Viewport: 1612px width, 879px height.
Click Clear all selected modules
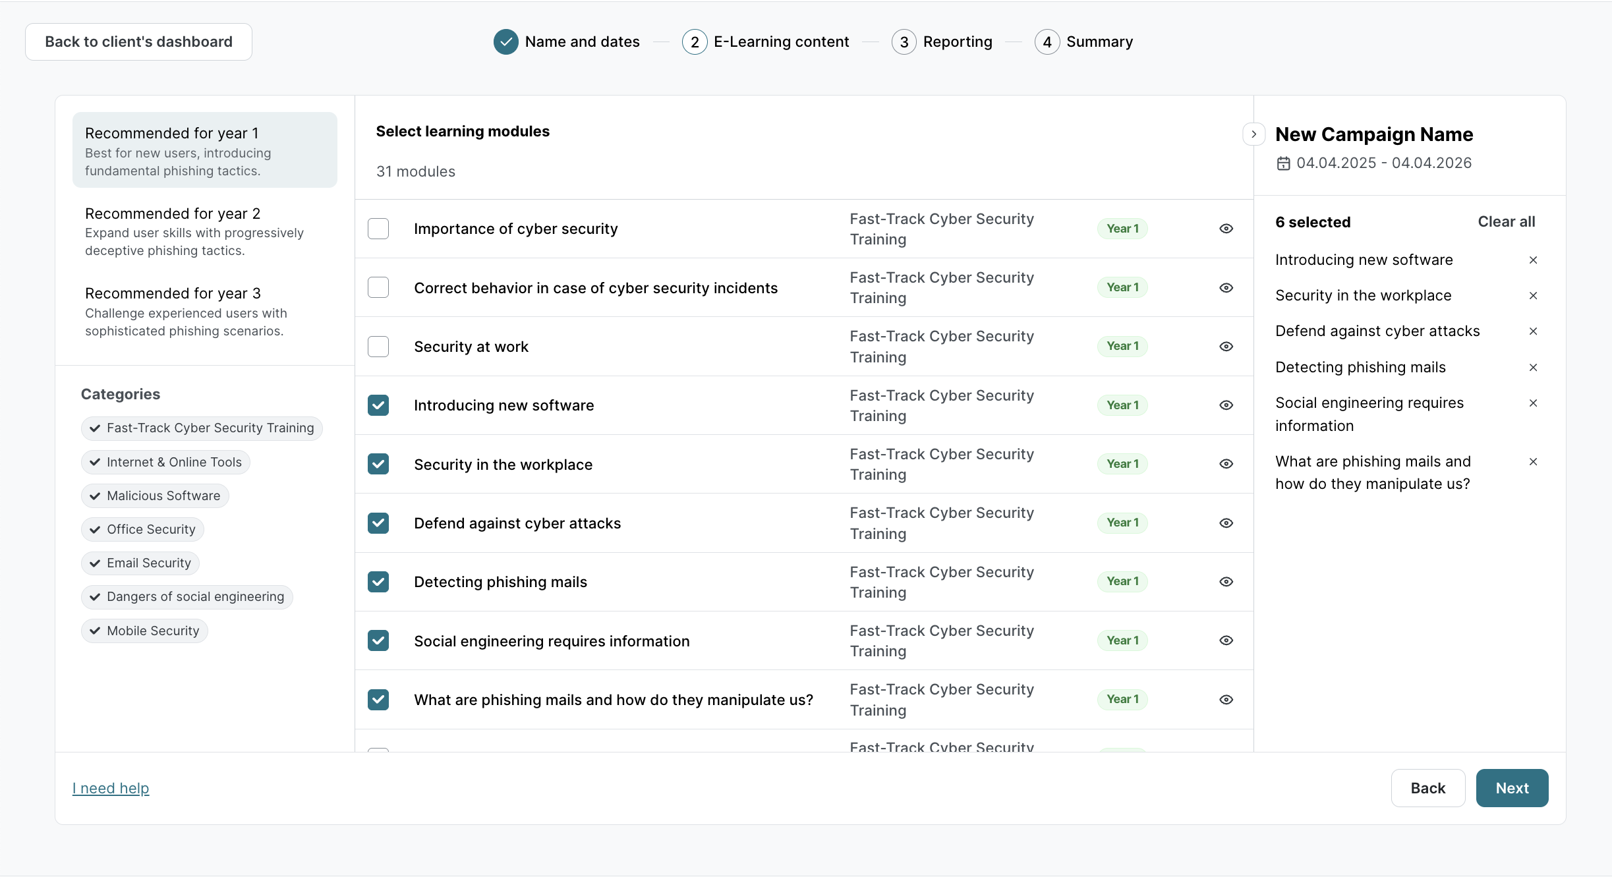1506,222
